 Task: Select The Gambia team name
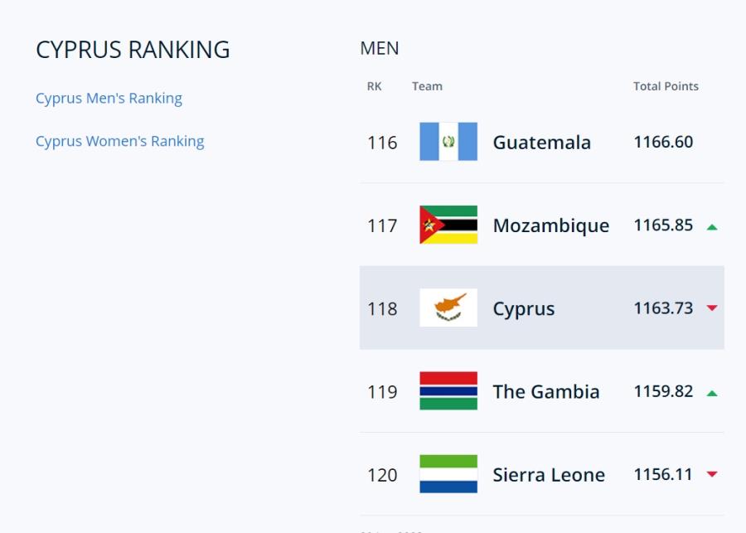click(x=546, y=391)
